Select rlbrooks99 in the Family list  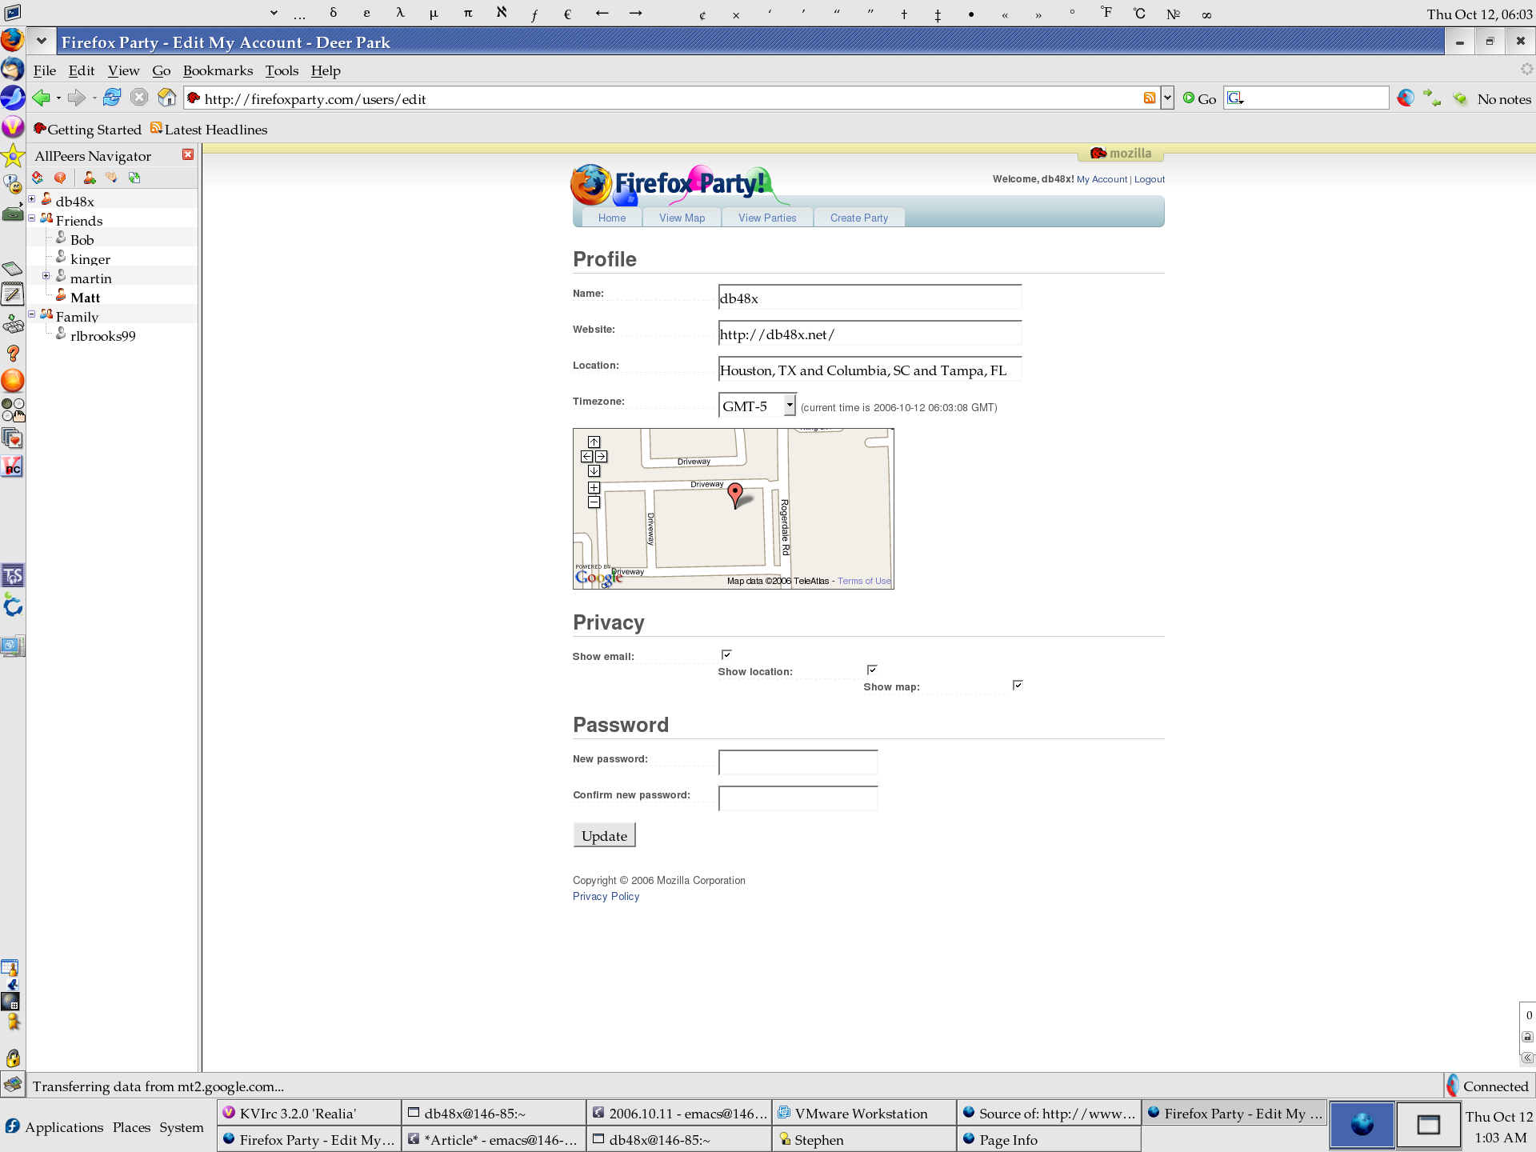(102, 336)
